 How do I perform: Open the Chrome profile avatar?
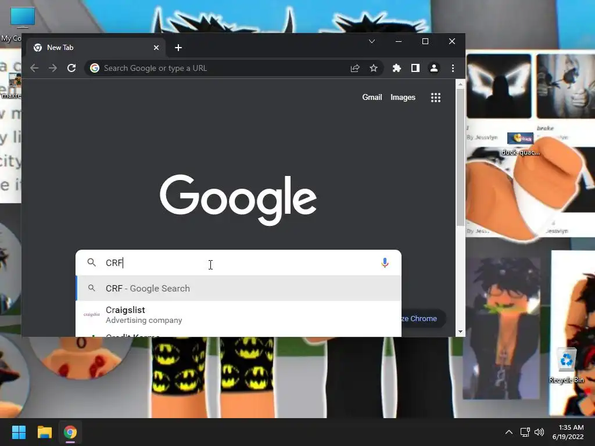coord(433,69)
